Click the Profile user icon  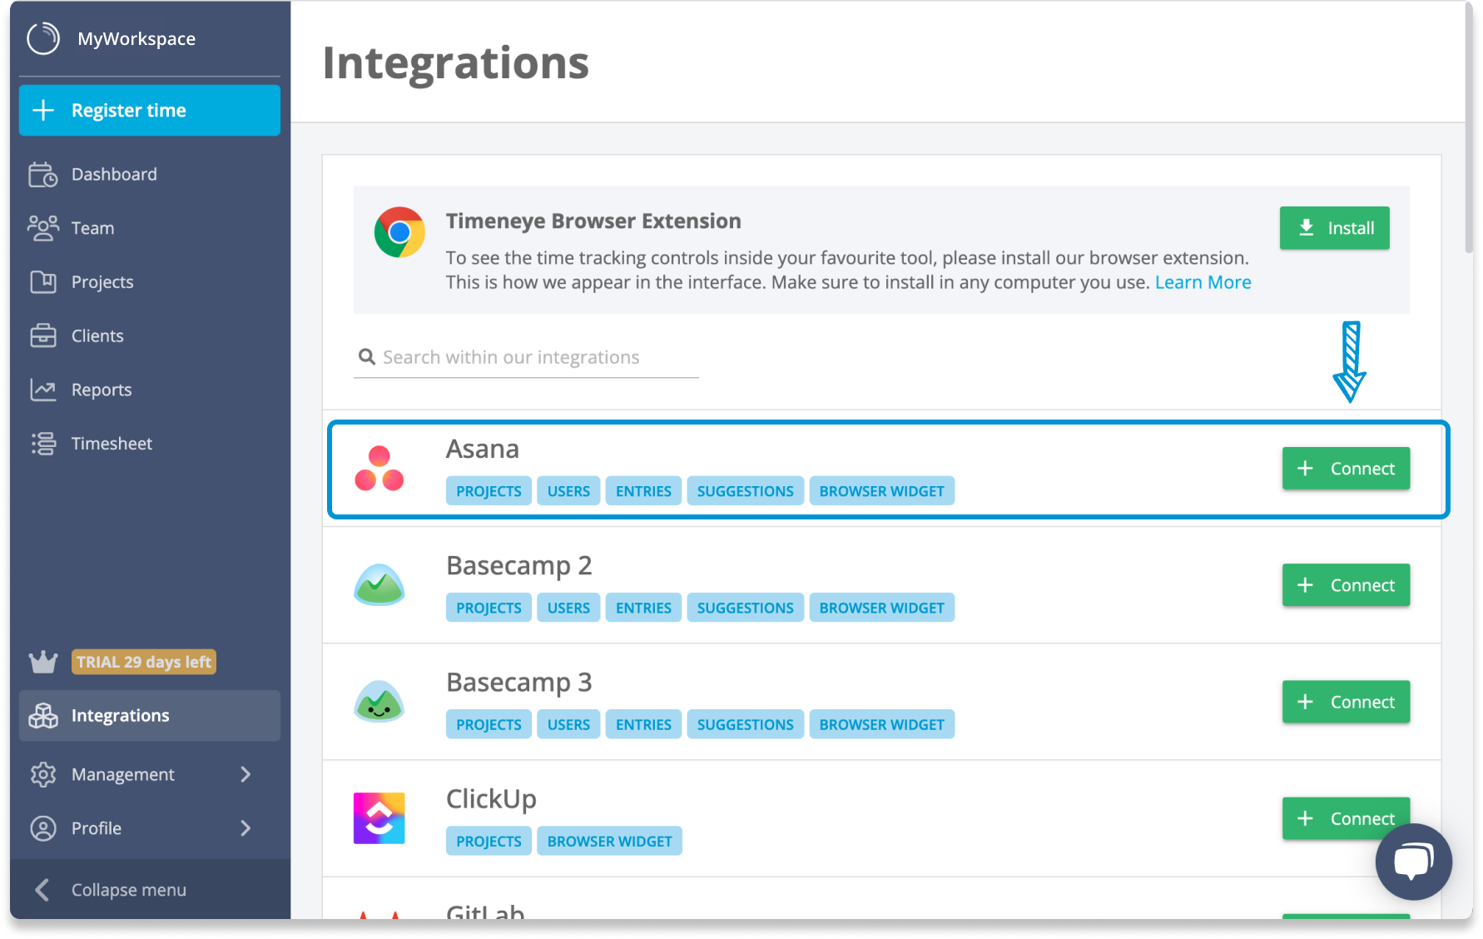coord(43,828)
